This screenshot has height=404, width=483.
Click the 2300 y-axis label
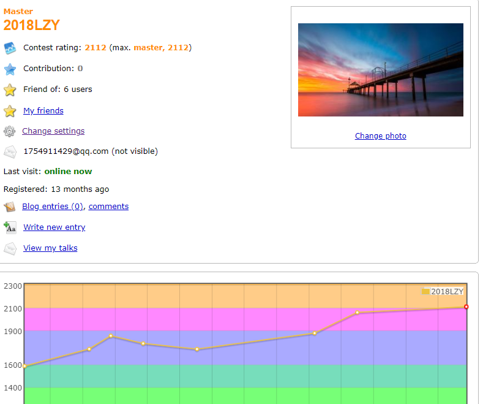click(13, 286)
